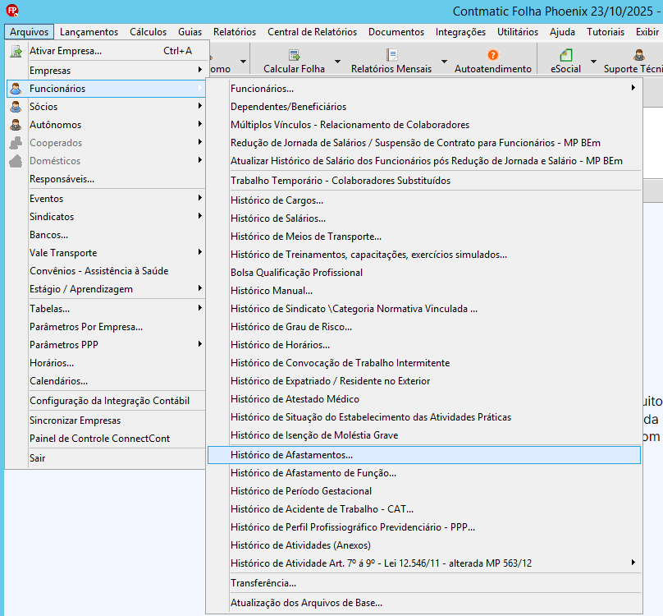Click the Autoatendimento question mark icon

click(493, 55)
